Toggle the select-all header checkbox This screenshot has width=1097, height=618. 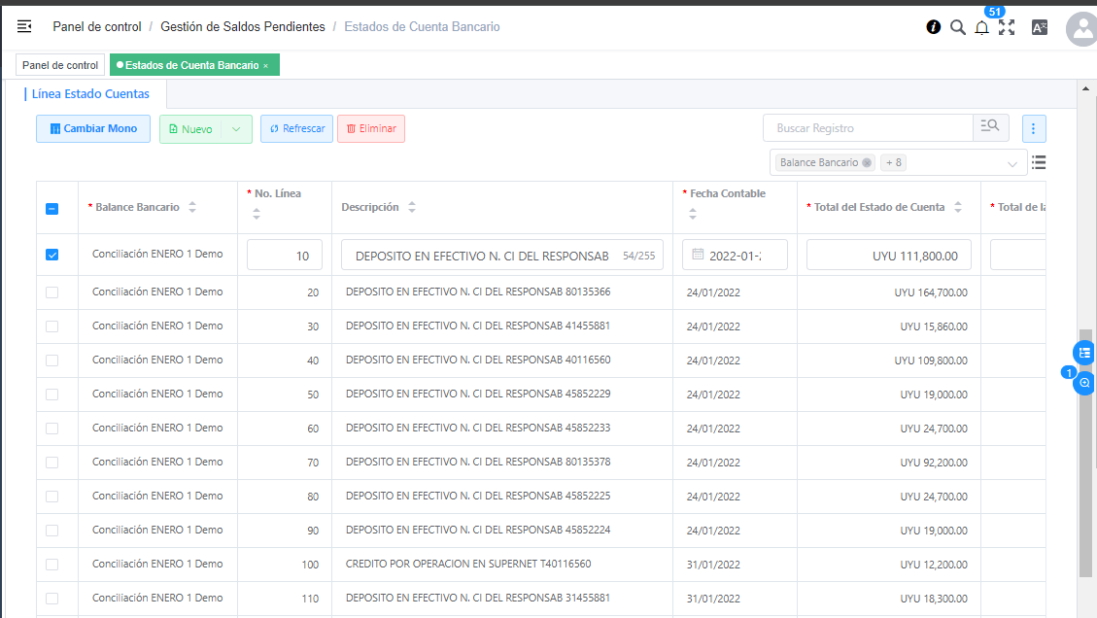coord(52,208)
